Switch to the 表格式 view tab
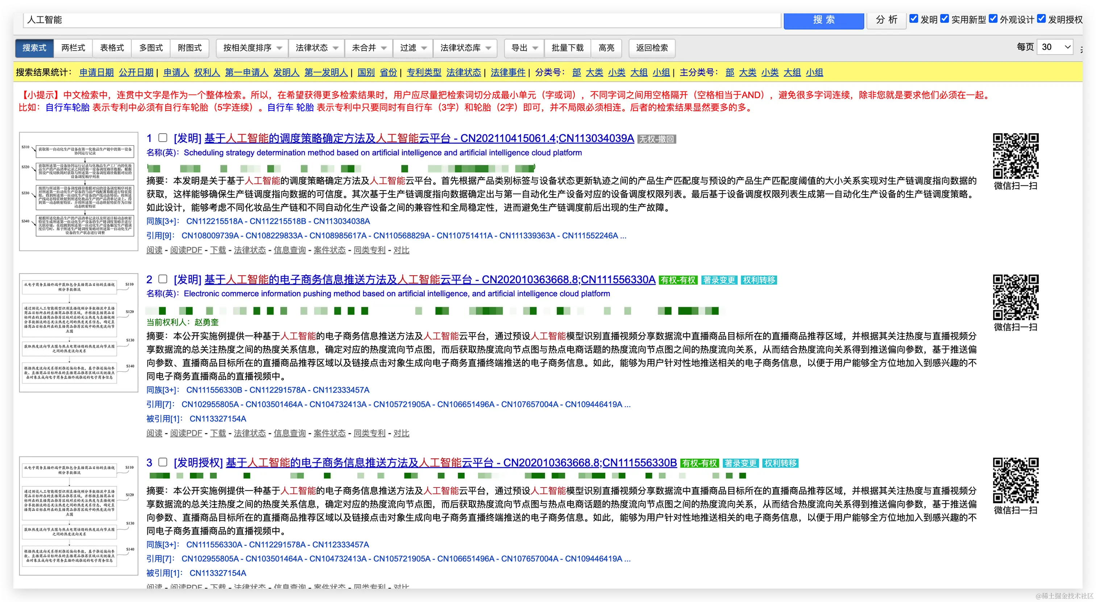Image resolution: width=1096 pixels, height=602 pixels. 112,48
